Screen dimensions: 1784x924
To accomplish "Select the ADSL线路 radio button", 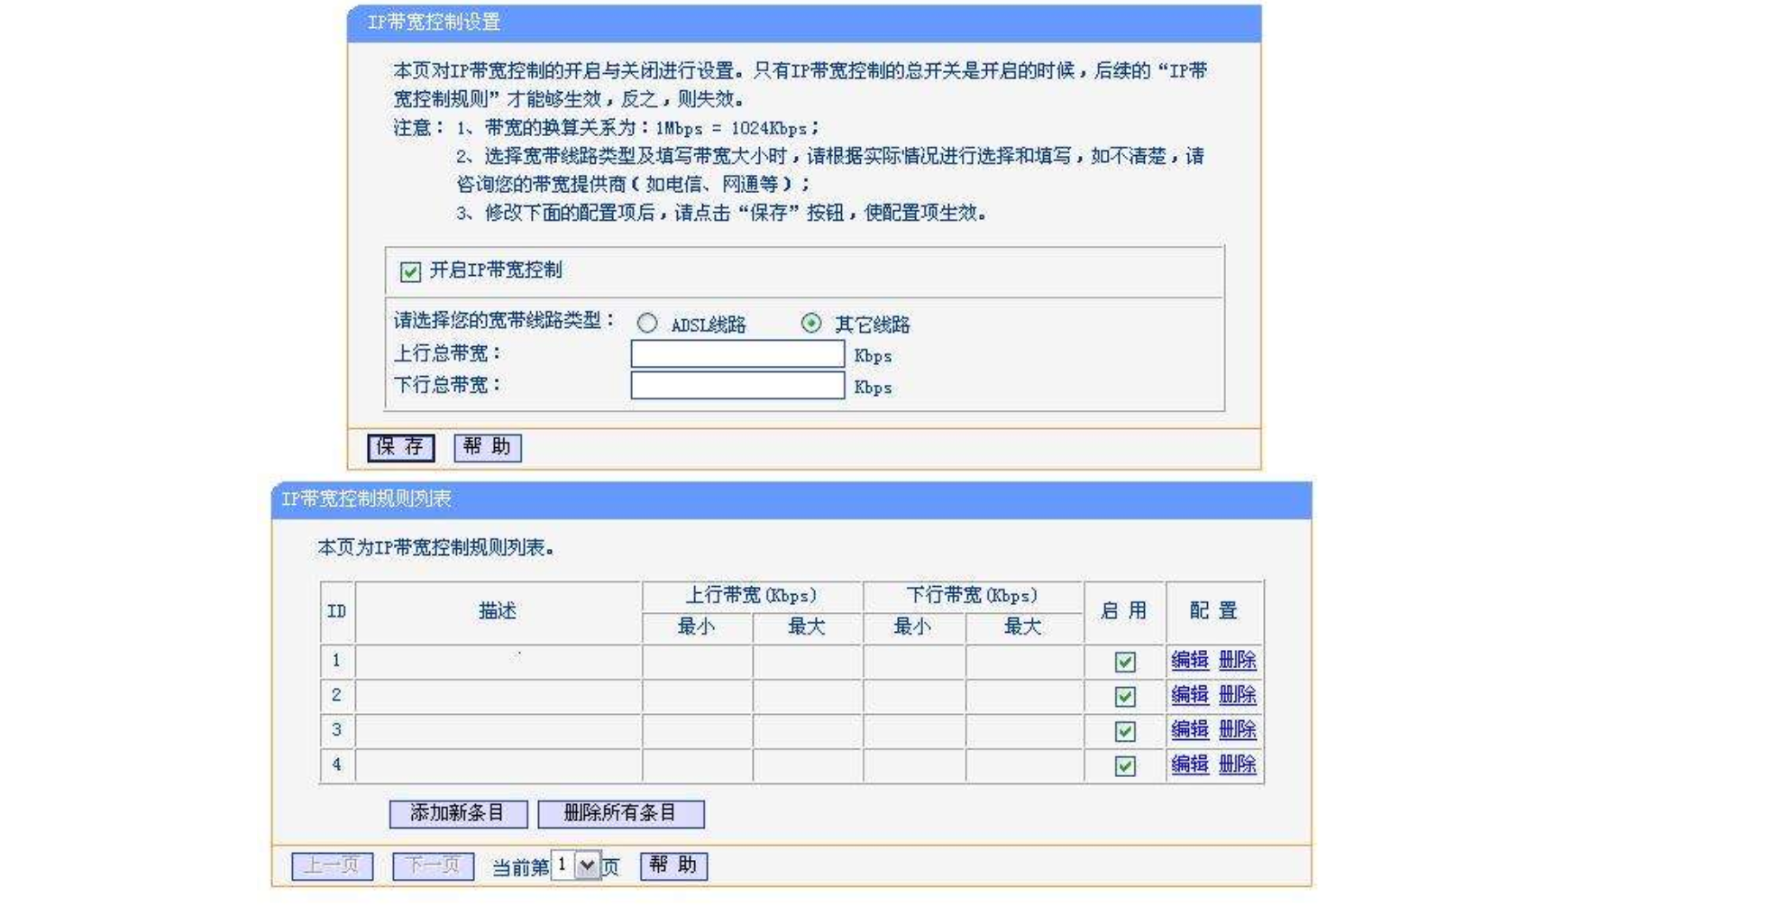I will point(647,323).
